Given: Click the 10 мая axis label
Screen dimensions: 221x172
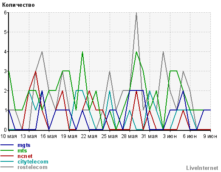Looking at the screenshot, I should tap(8, 136).
